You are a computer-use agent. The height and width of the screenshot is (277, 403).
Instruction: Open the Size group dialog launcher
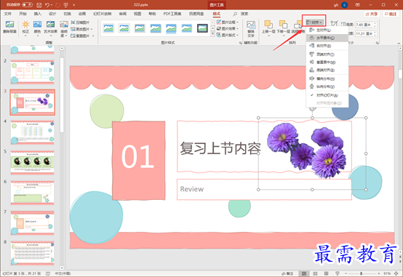pyautogui.click(x=378, y=43)
